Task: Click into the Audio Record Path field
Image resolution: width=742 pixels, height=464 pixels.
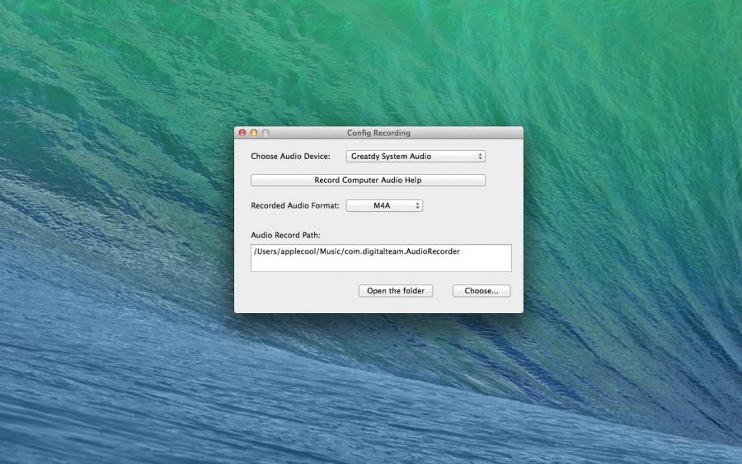Action: [381, 258]
